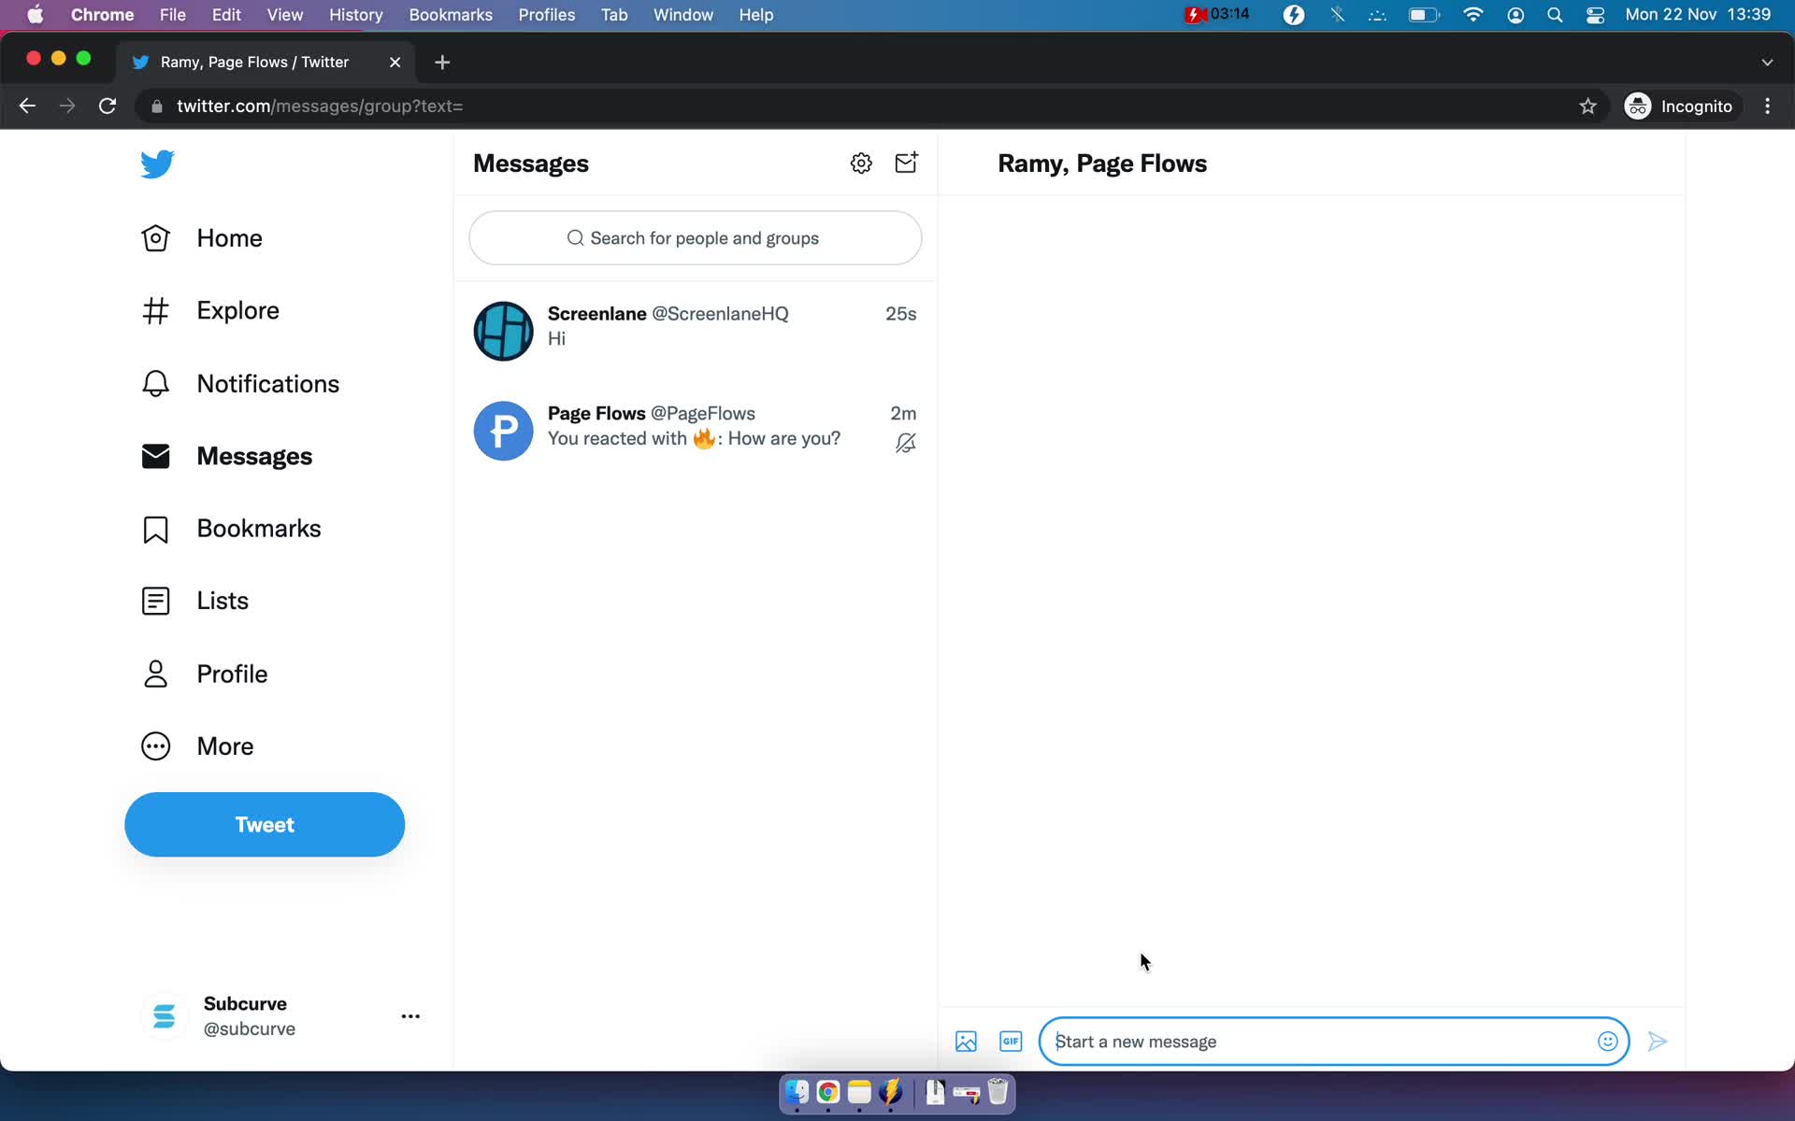The width and height of the screenshot is (1795, 1121).
Task: Go to Messages in sidebar
Action: click(226, 456)
